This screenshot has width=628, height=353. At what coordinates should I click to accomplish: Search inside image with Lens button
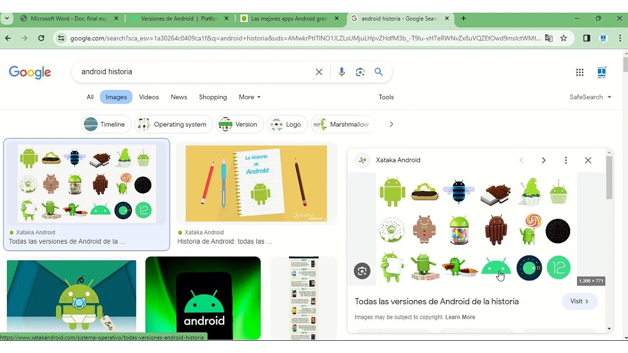point(362,271)
